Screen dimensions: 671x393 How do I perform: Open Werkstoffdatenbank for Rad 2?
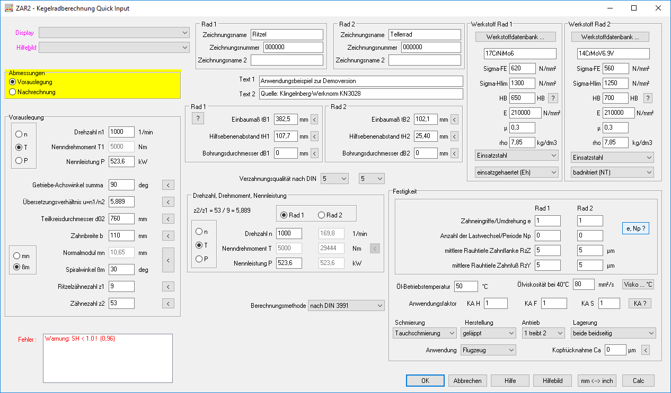[x=611, y=37]
